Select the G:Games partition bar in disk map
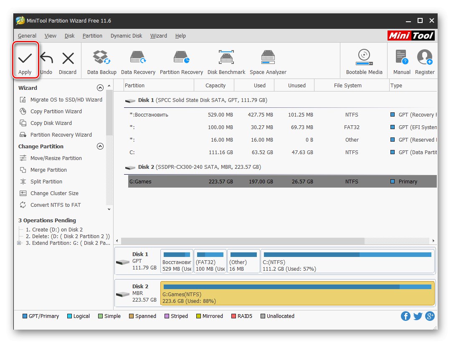Viewport: 451px width, 343px height. click(x=297, y=293)
